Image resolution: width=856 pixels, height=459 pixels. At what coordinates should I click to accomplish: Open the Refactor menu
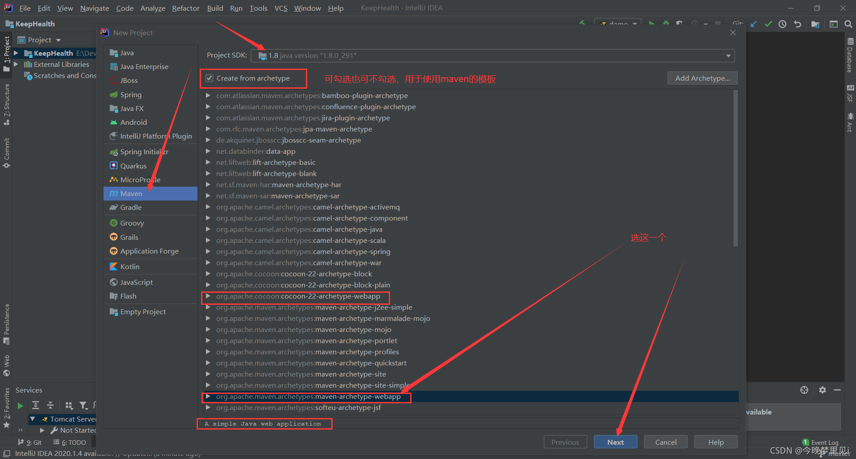click(x=185, y=8)
